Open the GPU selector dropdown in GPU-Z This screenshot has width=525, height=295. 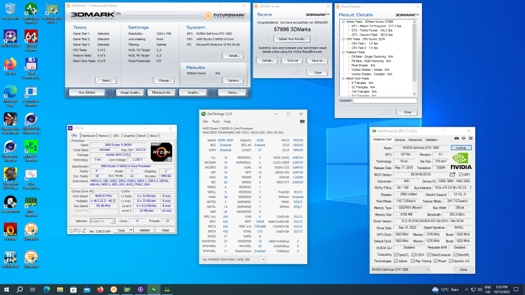tap(400, 269)
